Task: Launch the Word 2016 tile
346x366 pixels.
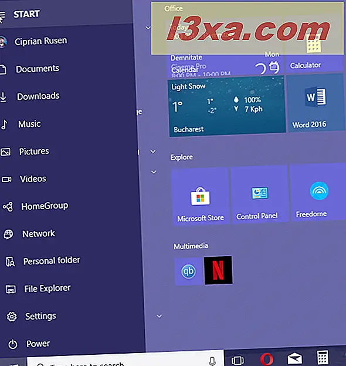Action: pyautogui.click(x=316, y=103)
